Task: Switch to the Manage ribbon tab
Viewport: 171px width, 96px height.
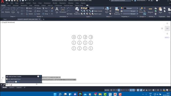Action: tap(37, 5)
